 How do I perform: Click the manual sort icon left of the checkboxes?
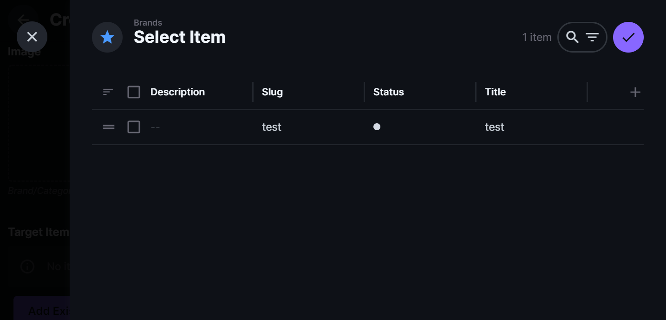pos(107,92)
